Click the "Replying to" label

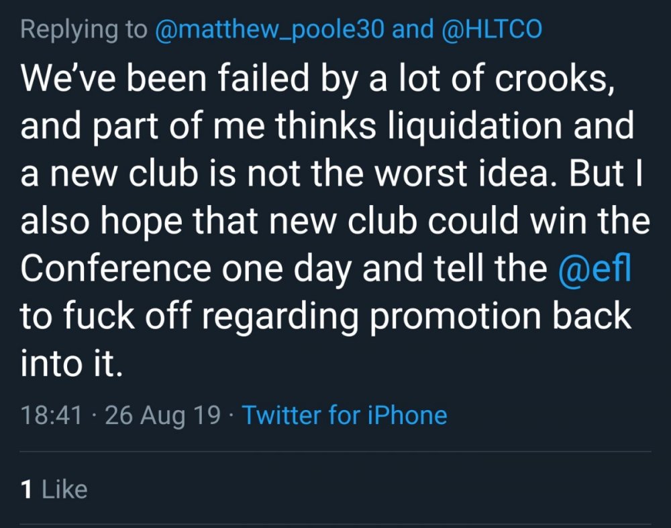(85, 31)
